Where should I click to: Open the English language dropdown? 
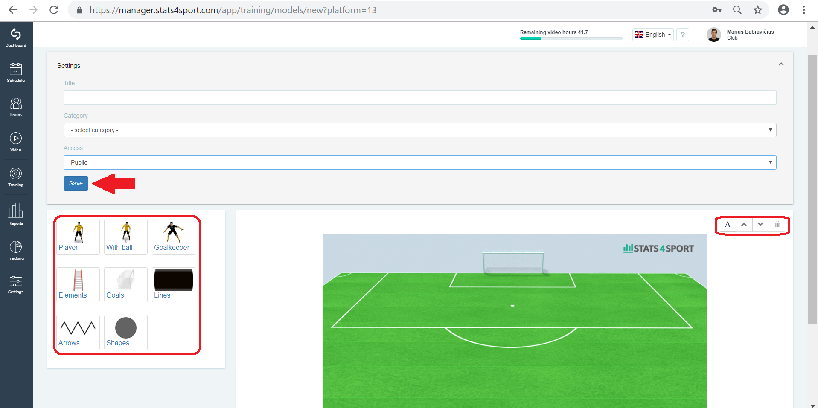click(653, 35)
